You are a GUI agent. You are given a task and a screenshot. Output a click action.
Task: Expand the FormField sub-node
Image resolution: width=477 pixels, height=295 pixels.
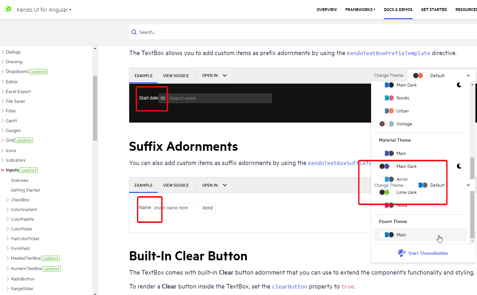(8, 249)
